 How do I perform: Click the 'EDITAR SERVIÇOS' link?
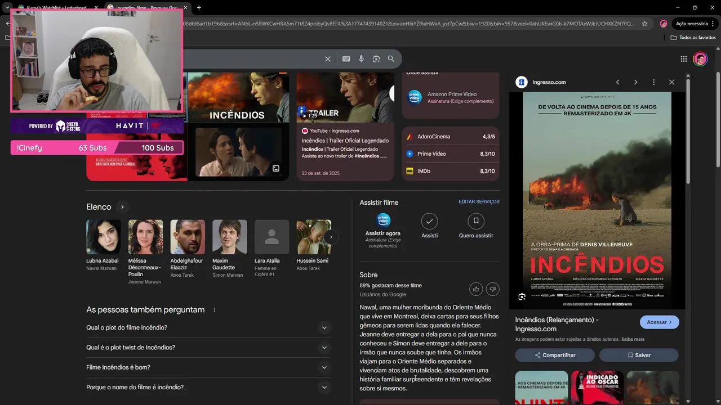point(479,202)
